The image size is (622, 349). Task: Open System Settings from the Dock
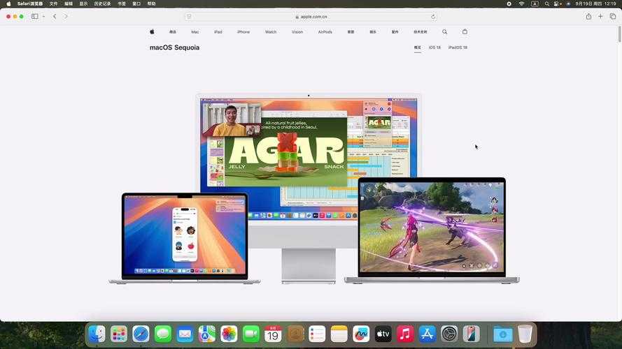[449, 334]
